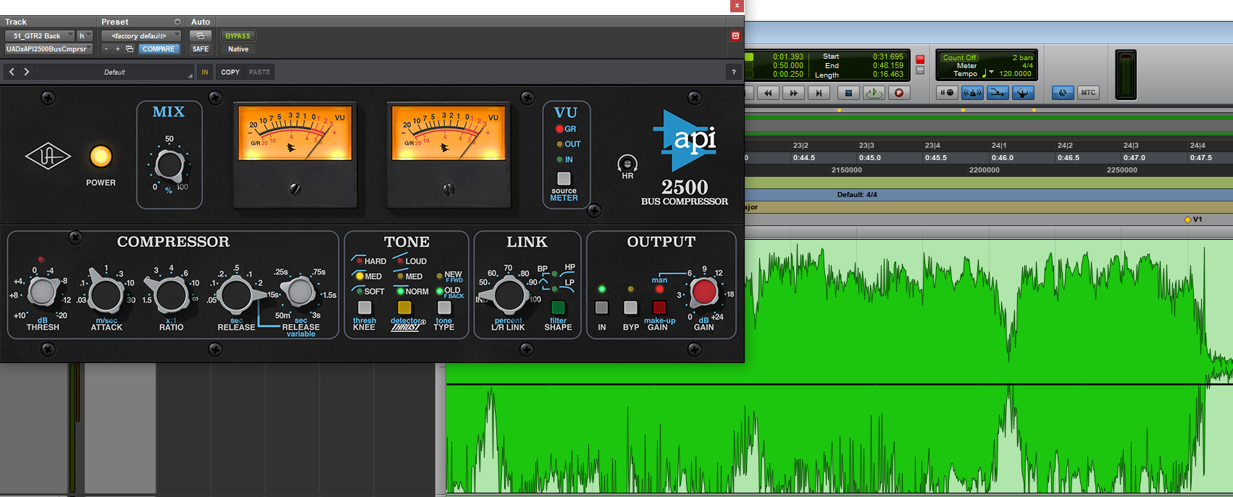The image size is (1233, 497).
Task: Click the Go To End transport button
Action: (819, 93)
